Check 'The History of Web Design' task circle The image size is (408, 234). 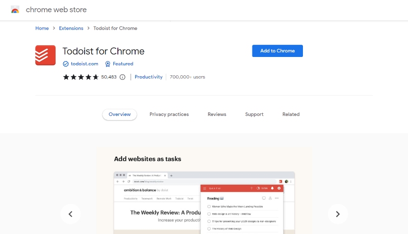pyautogui.click(x=209, y=229)
